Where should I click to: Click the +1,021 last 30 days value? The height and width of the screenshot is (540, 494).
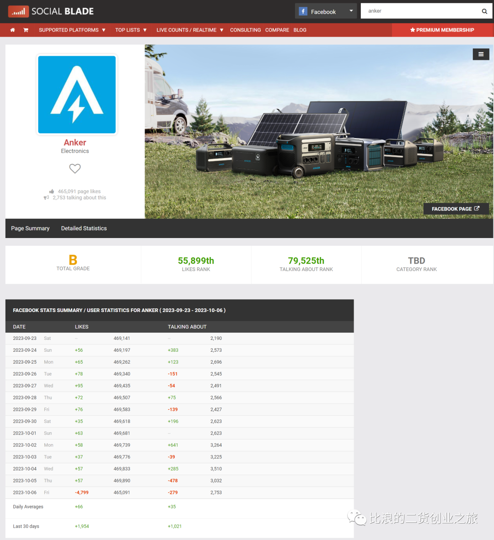(x=175, y=526)
